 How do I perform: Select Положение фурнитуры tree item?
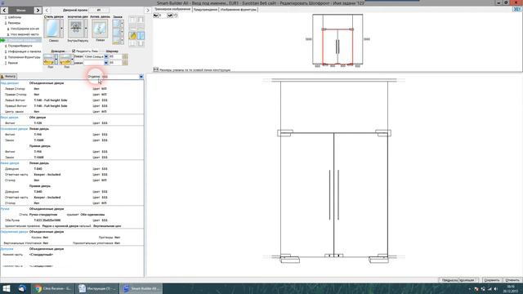click(x=24, y=57)
